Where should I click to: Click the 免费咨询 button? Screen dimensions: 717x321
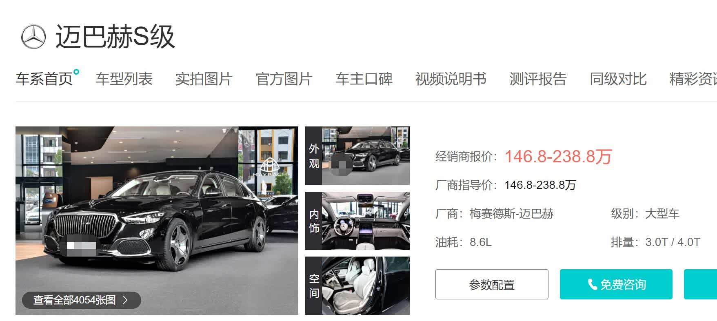point(616,284)
